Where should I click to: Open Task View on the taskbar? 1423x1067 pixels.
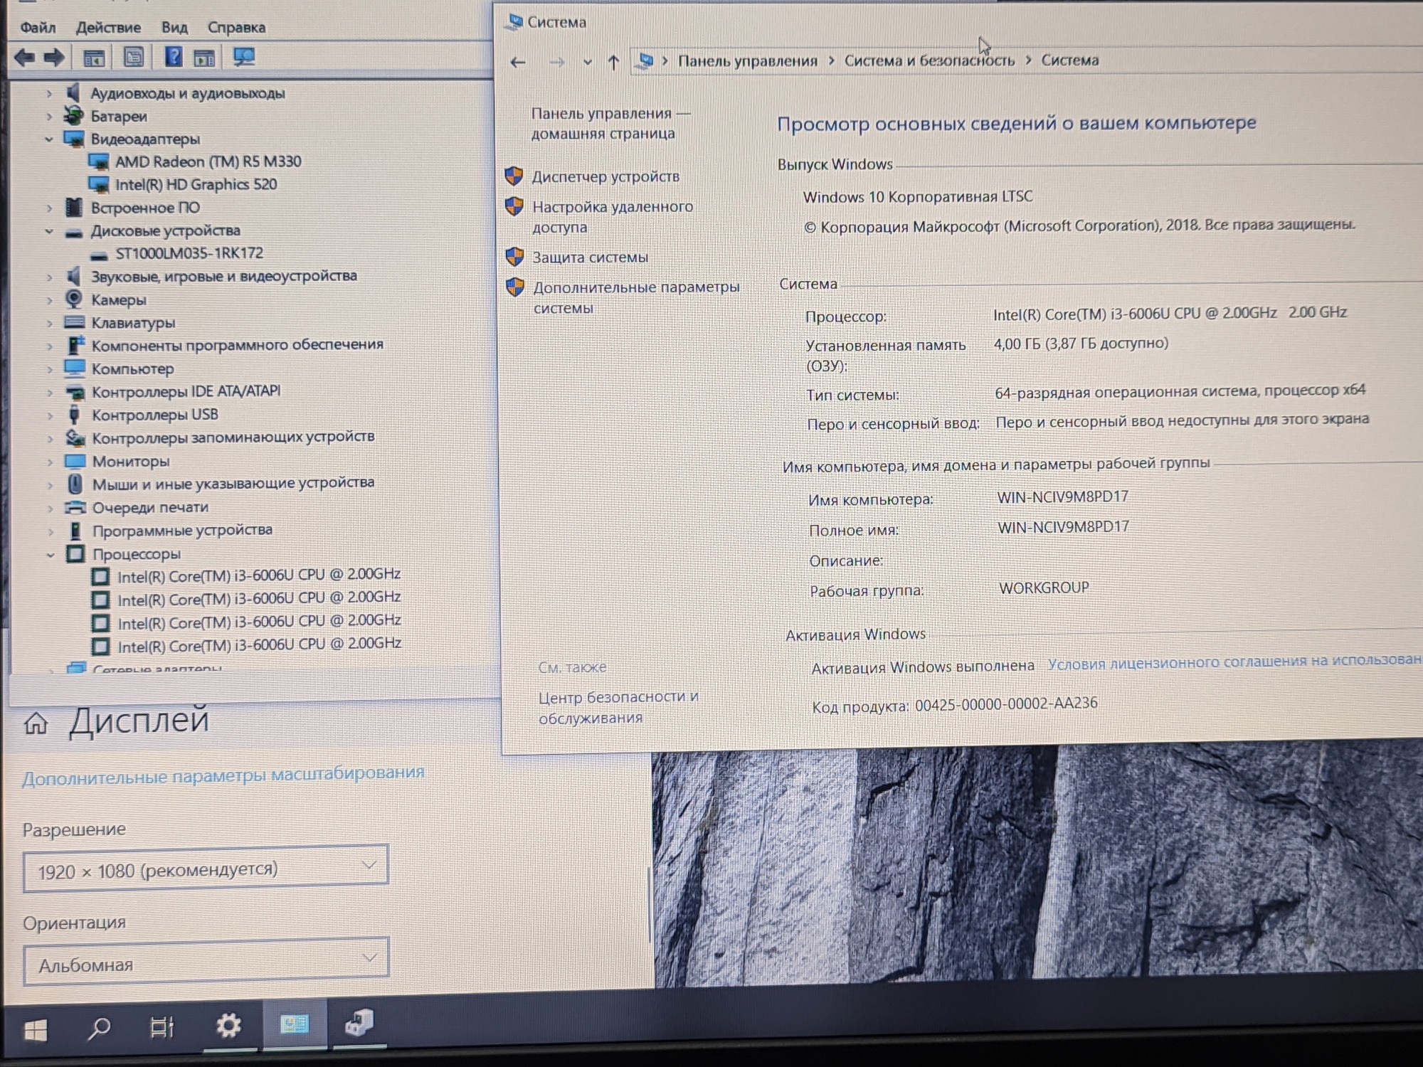pyautogui.click(x=162, y=1027)
